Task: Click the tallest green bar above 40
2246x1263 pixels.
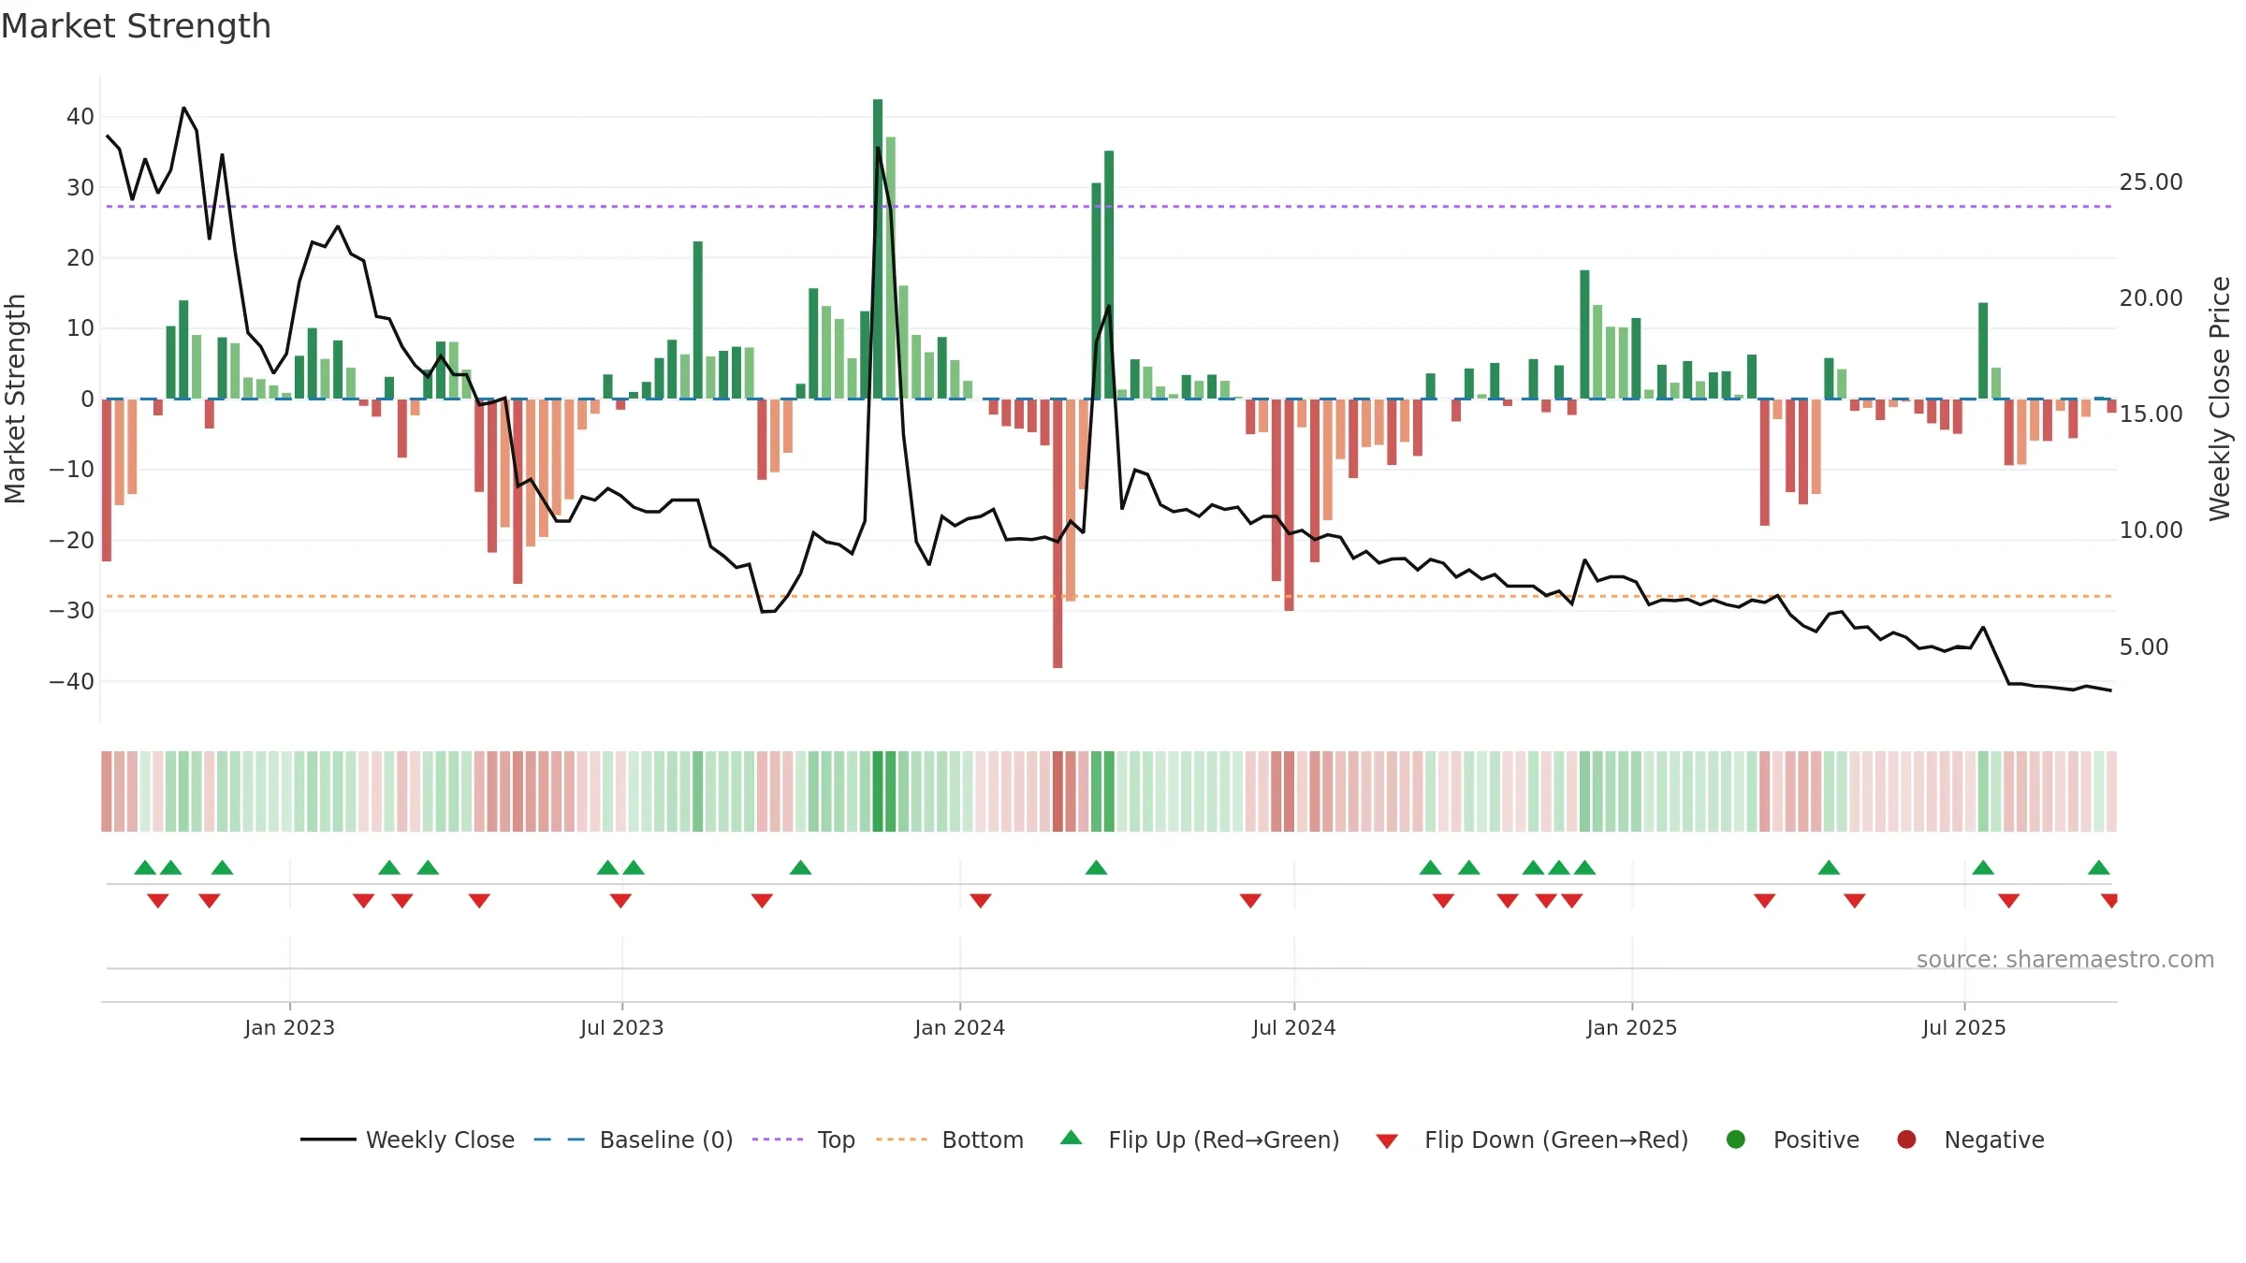Action: [x=878, y=249]
